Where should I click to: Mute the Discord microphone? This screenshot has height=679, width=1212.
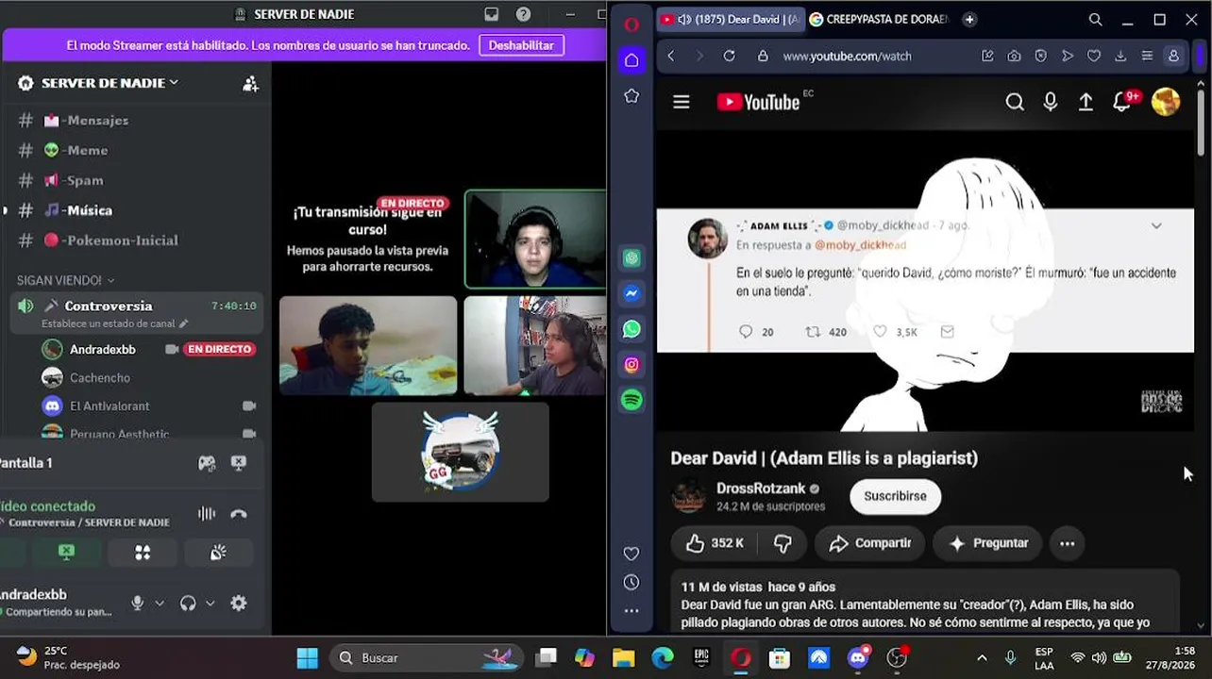[138, 603]
